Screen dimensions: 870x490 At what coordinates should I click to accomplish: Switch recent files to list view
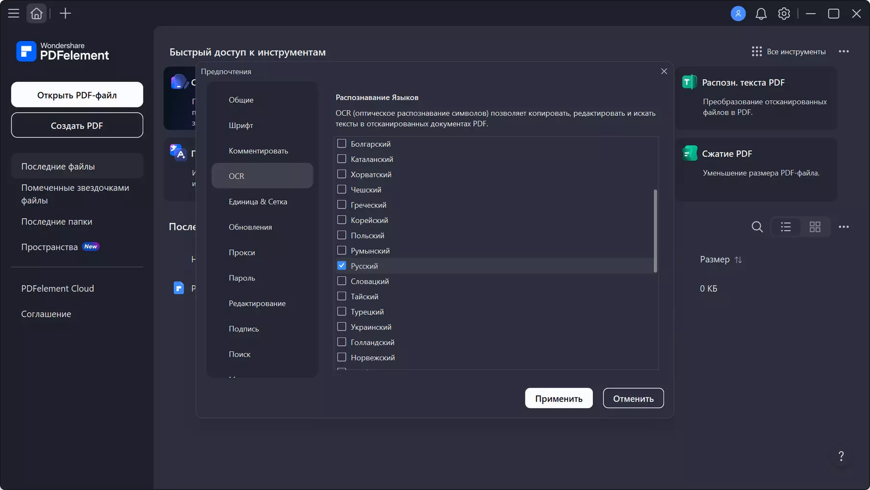pyautogui.click(x=786, y=227)
